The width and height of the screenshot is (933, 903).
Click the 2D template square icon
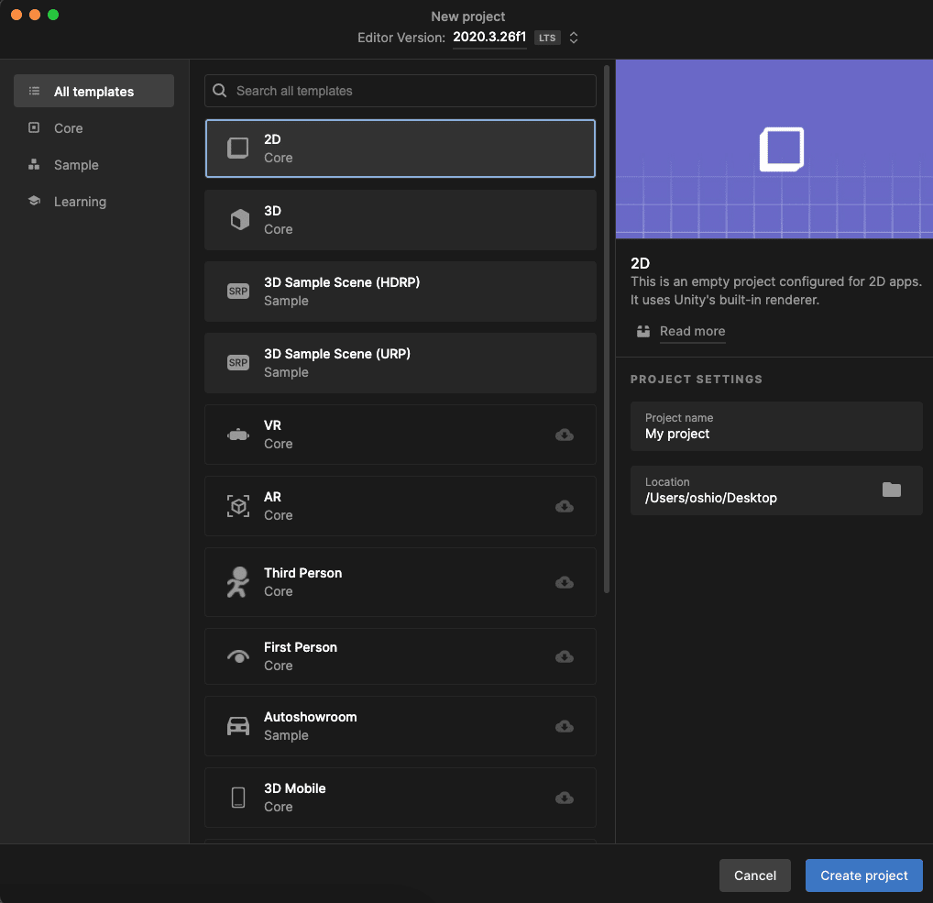238,149
